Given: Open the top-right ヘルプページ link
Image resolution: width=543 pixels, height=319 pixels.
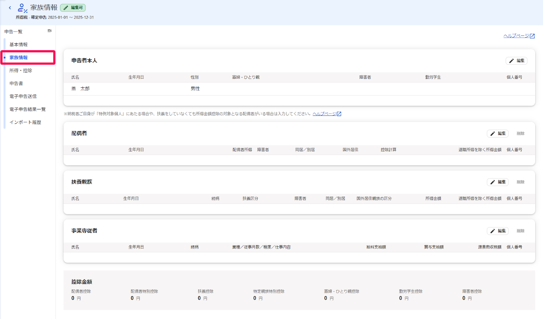Looking at the screenshot, I should click(516, 36).
